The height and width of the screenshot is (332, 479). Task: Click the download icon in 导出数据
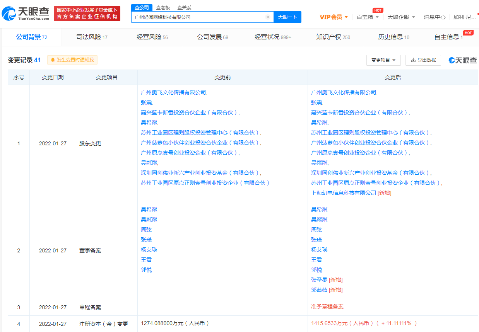pos(413,60)
